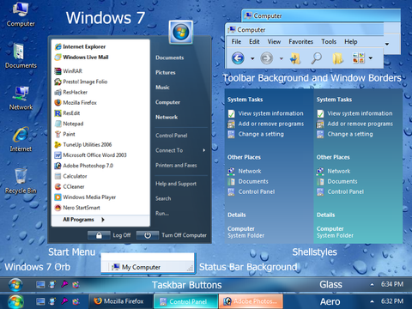Click Add or remove programs in left panel
The image size is (412, 309).
pyautogui.click(x=271, y=124)
